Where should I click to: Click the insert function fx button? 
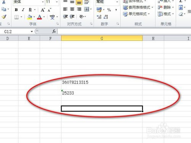[x=54, y=31]
